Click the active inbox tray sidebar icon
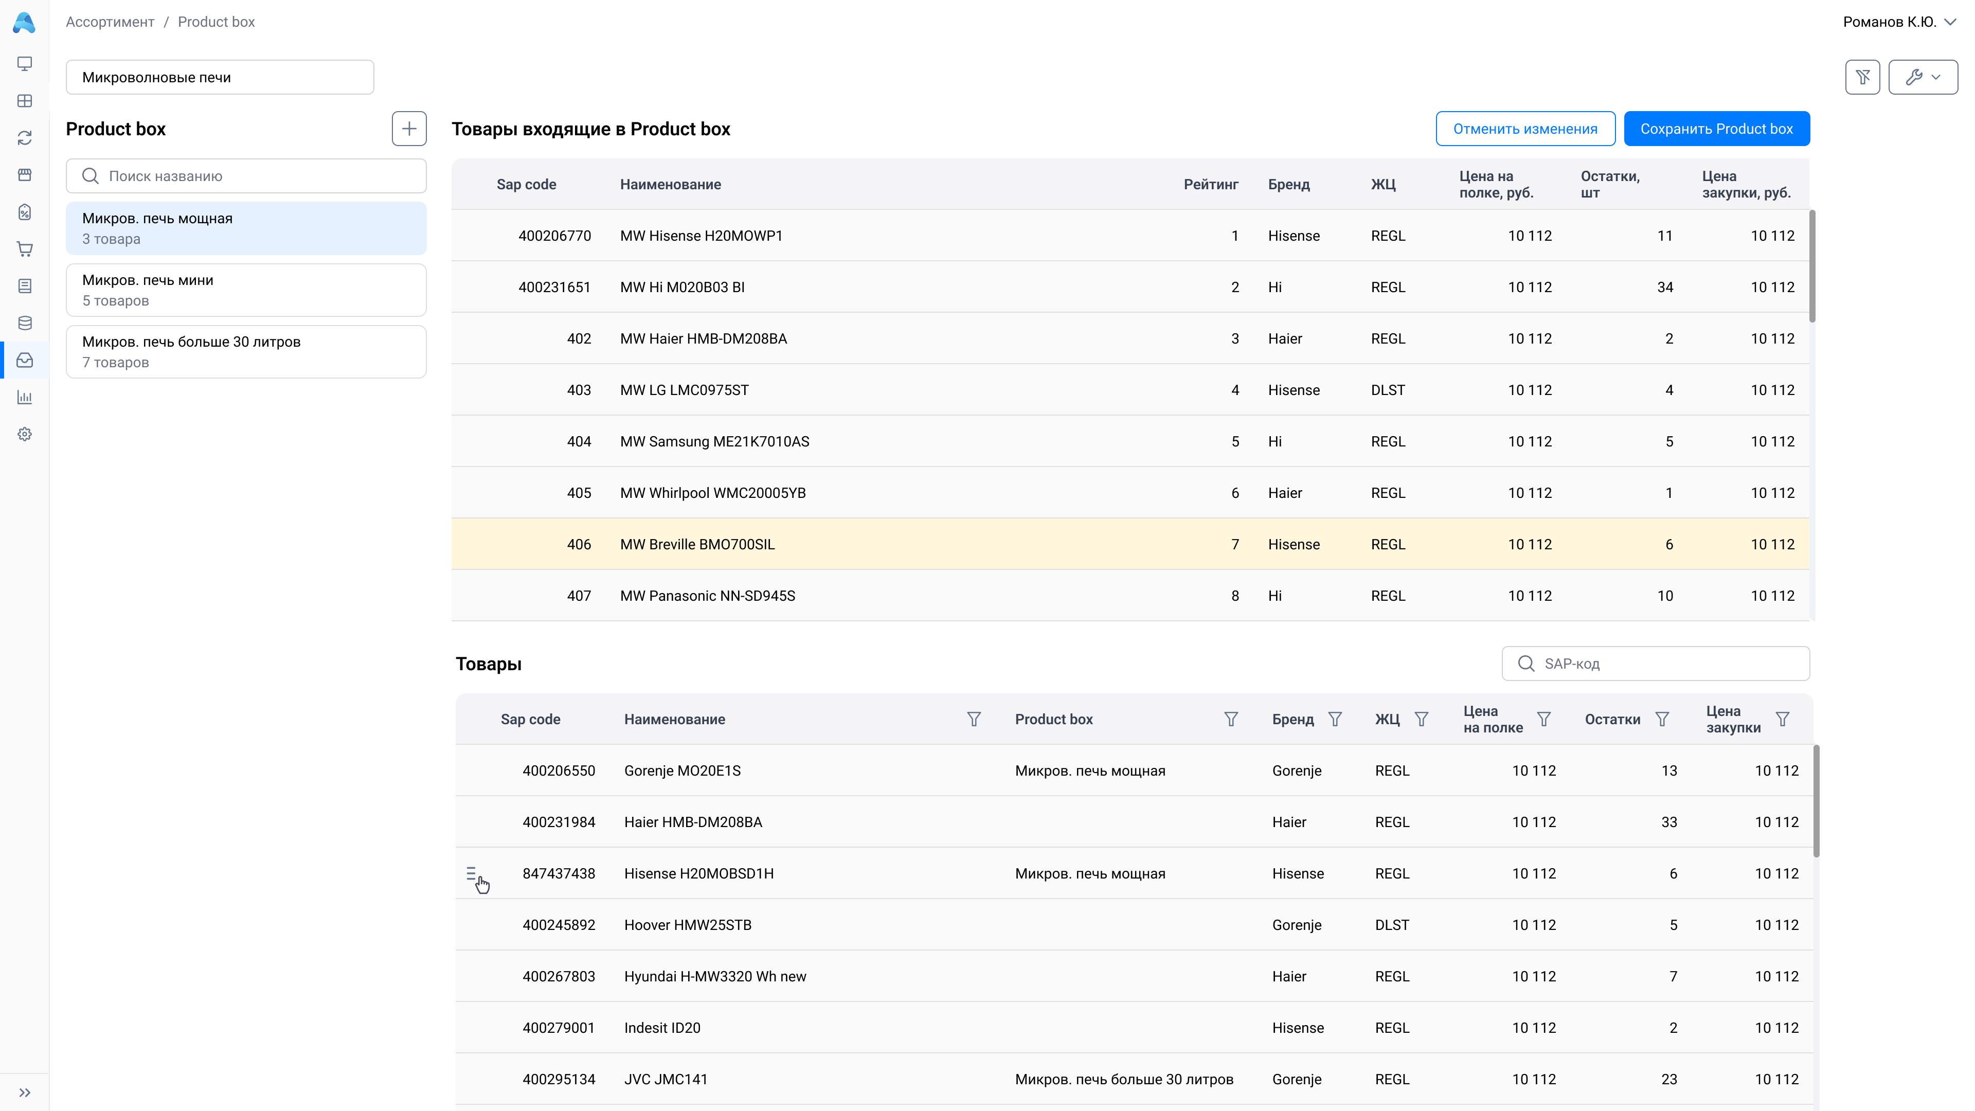This screenshot has width=1975, height=1111. 25,360
